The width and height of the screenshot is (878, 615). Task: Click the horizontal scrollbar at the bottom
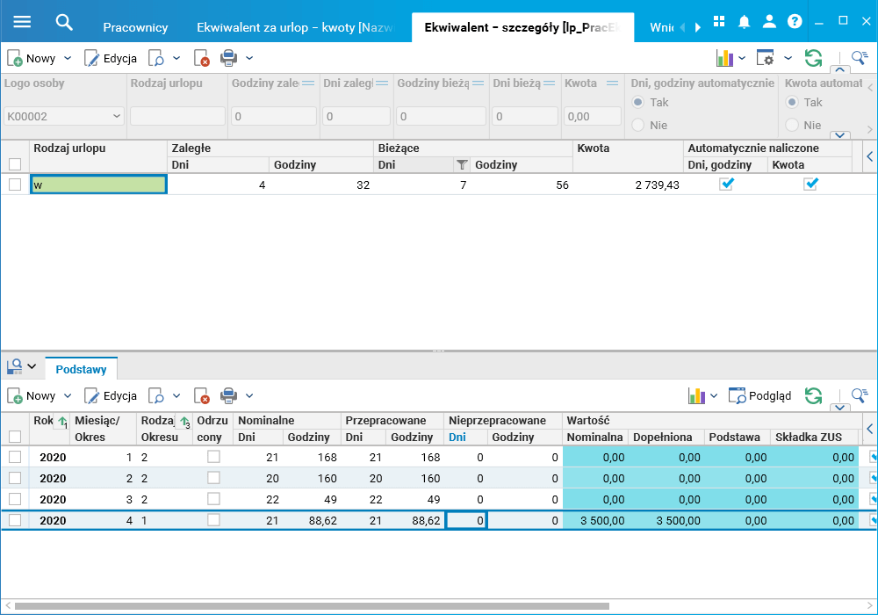point(312,606)
